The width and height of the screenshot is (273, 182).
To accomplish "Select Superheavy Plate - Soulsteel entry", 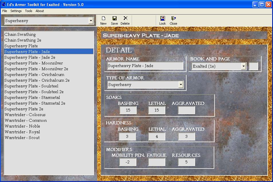I will pos(49,86).
